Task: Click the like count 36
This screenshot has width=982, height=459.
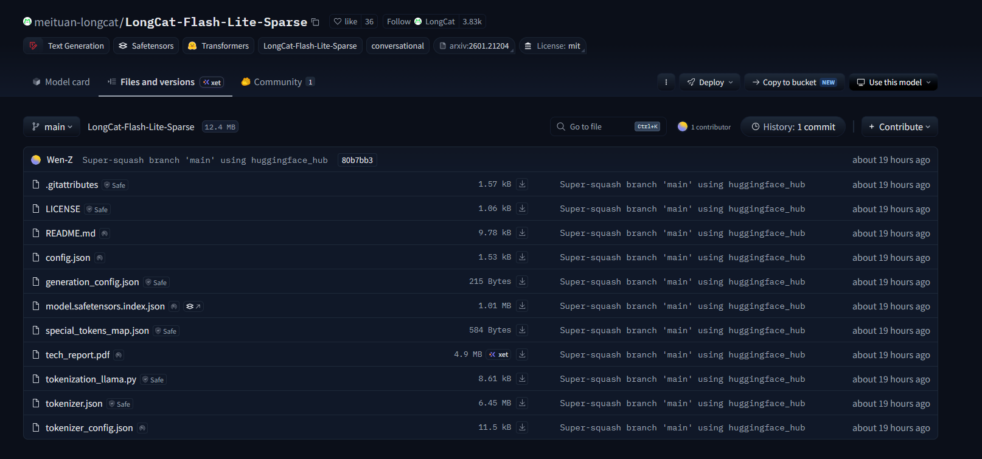Action: pos(369,22)
